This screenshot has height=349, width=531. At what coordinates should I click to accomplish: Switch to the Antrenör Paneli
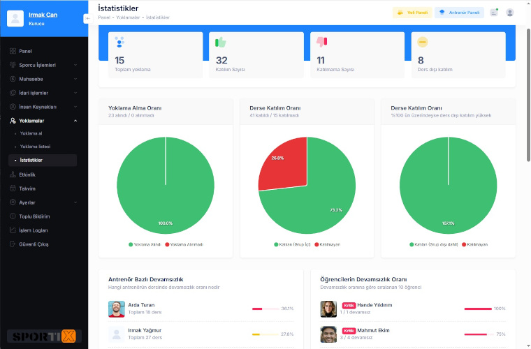(x=459, y=13)
